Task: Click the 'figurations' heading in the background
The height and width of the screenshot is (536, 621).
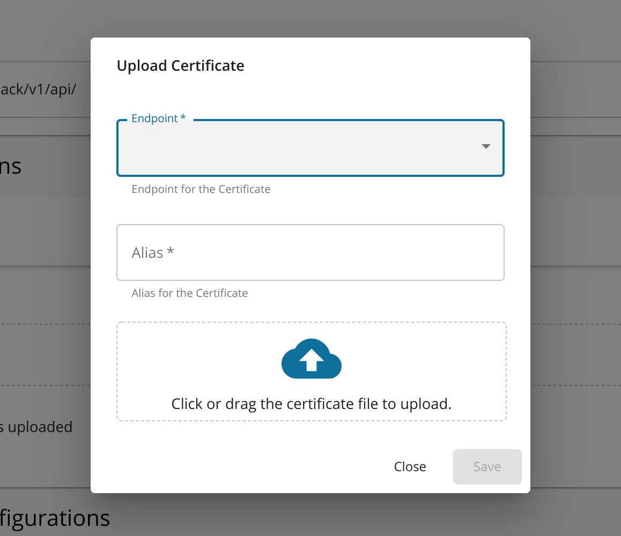Action: coord(55,518)
